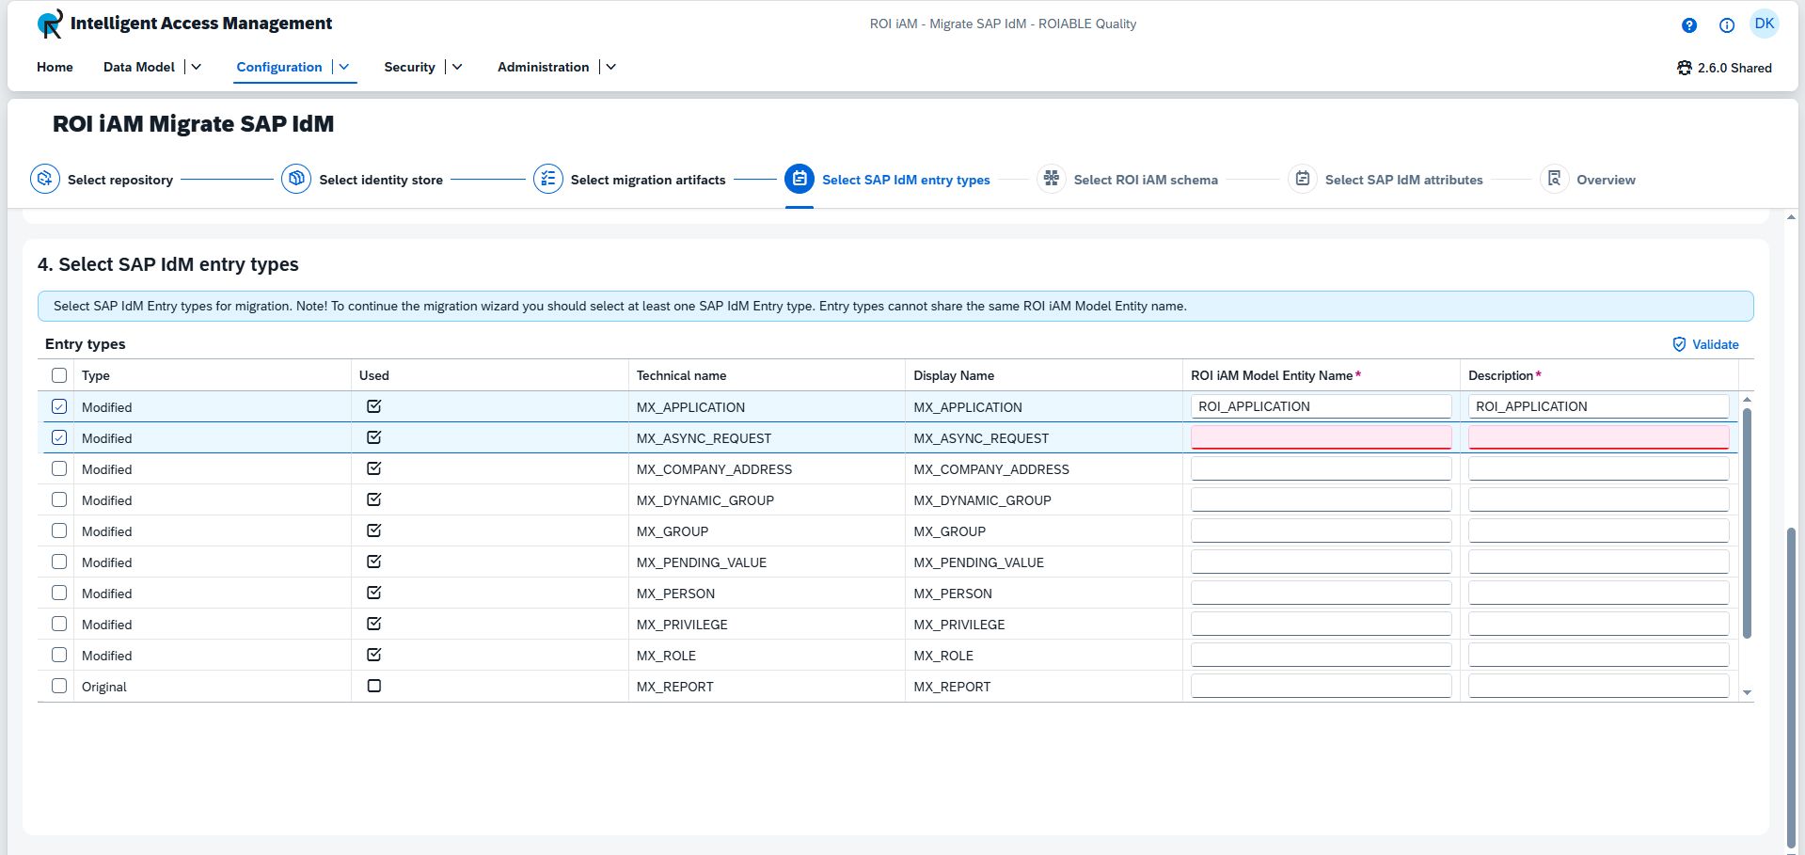Screen dimensions: 1805x855
Task: Click the Select ROI iAM schema step icon
Action: (x=1051, y=179)
